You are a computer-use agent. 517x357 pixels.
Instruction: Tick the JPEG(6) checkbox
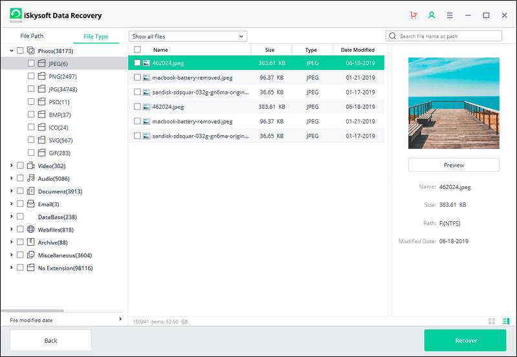pyautogui.click(x=31, y=63)
